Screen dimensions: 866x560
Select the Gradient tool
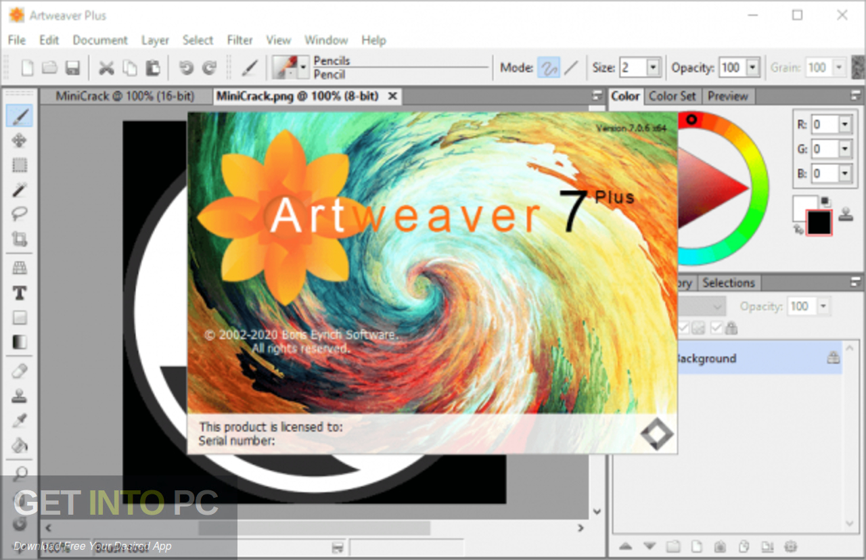pos(20,342)
